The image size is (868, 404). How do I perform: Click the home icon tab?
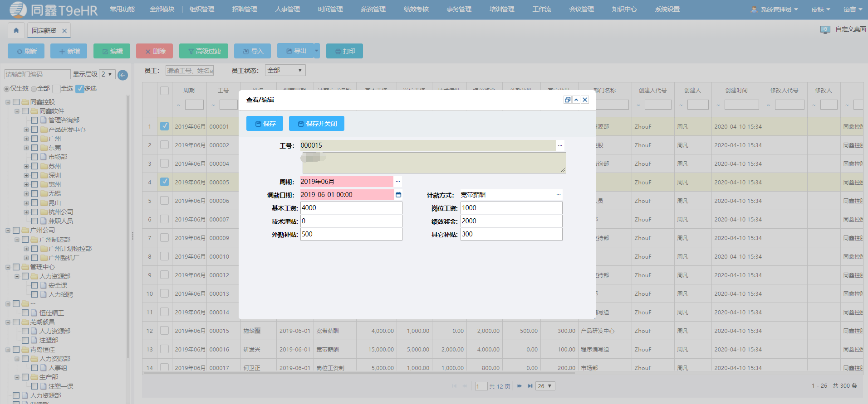pyautogui.click(x=16, y=31)
